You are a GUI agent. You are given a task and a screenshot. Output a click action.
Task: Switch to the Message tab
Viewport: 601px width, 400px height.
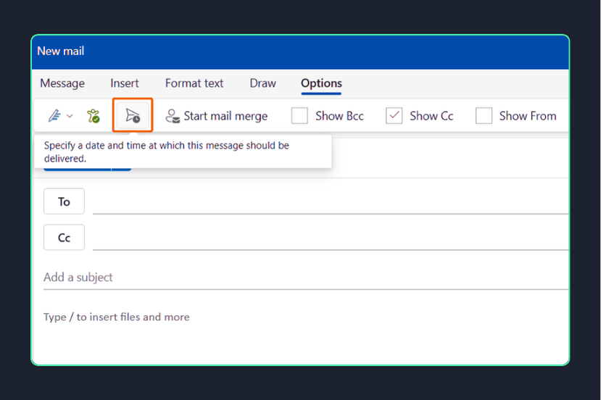click(62, 83)
